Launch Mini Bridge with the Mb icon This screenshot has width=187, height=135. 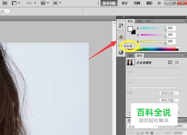tap(5, 3)
